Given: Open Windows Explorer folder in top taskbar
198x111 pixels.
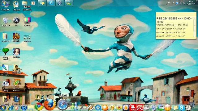Looking at the screenshot, I should coord(24,3).
